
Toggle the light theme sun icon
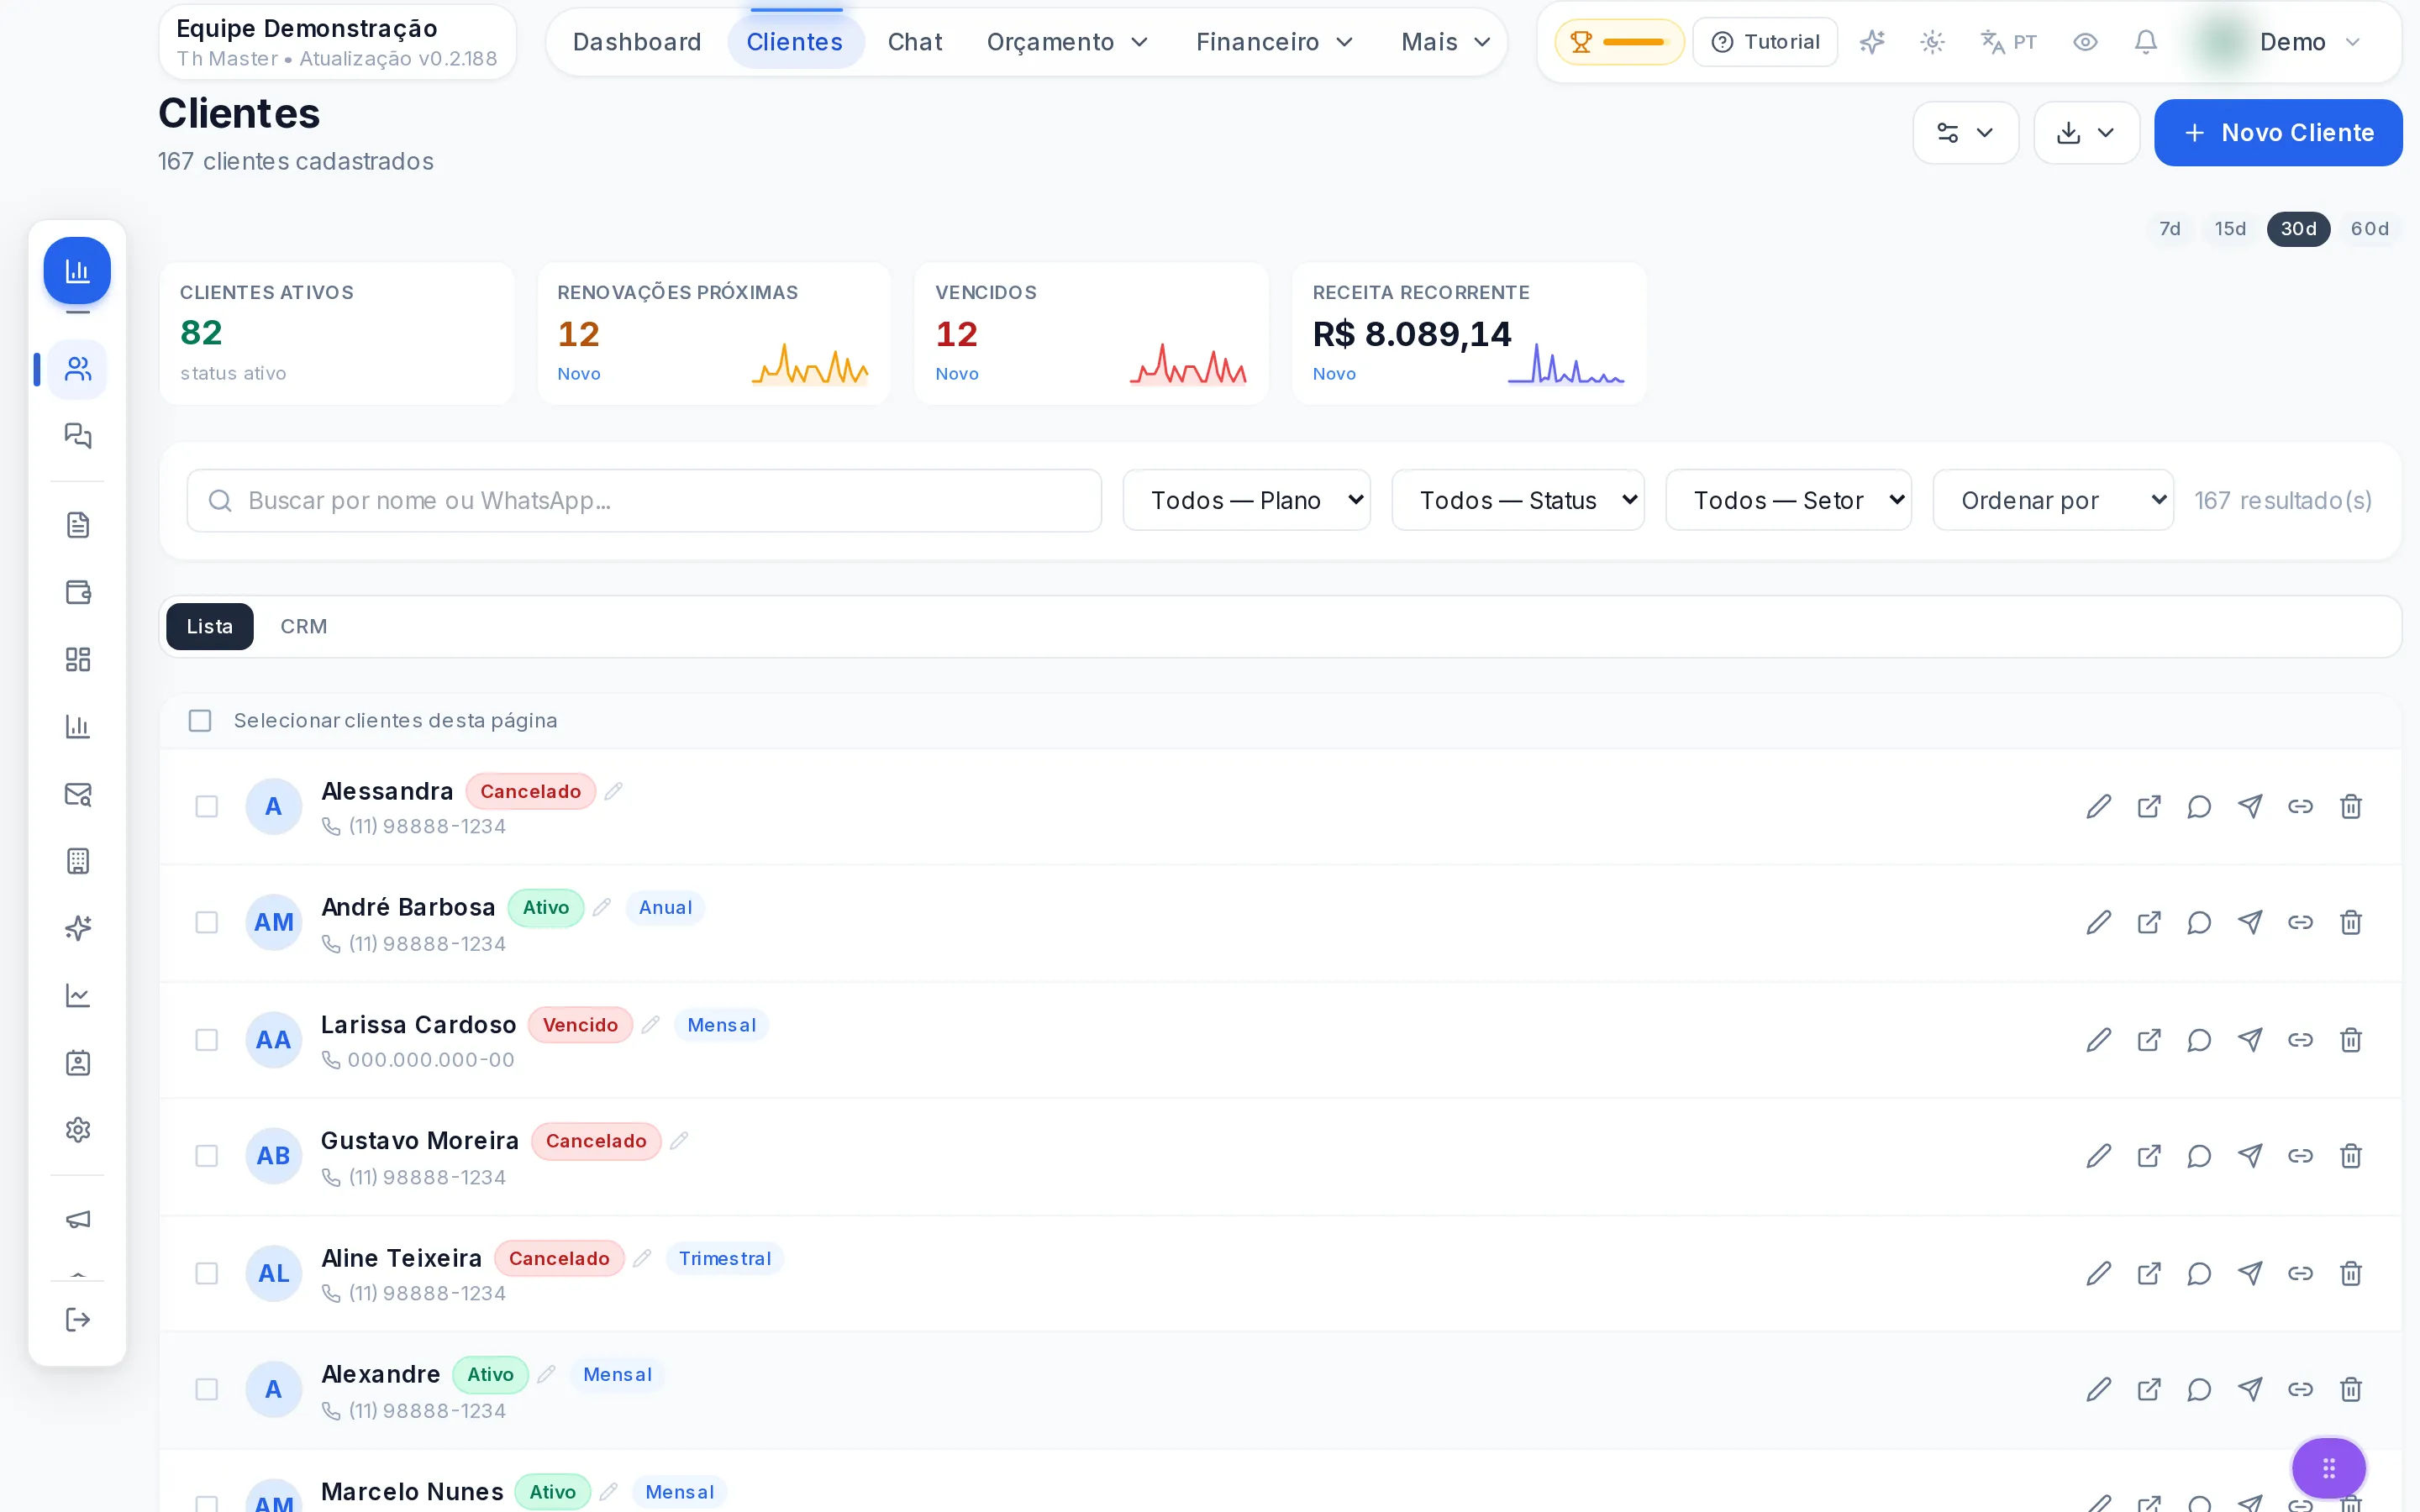[1932, 42]
